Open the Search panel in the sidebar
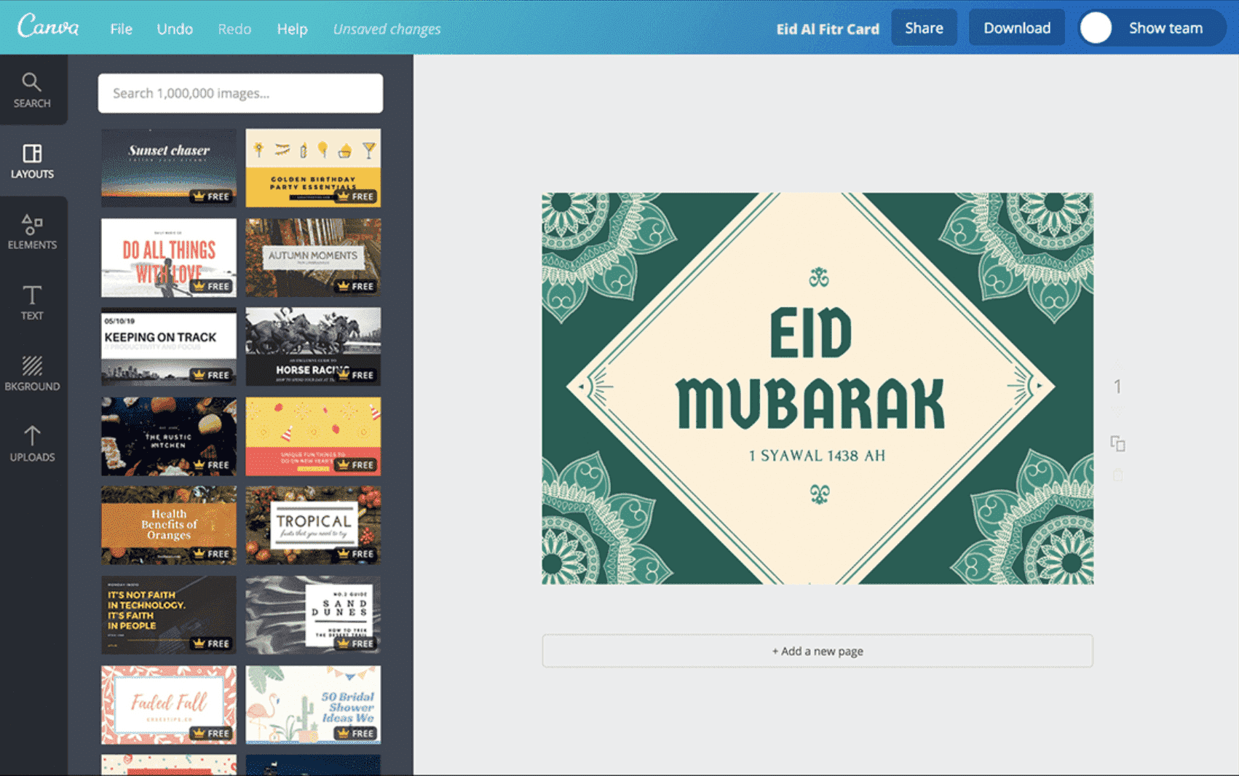Screen dimensions: 1239x776 [x=32, y=90]
